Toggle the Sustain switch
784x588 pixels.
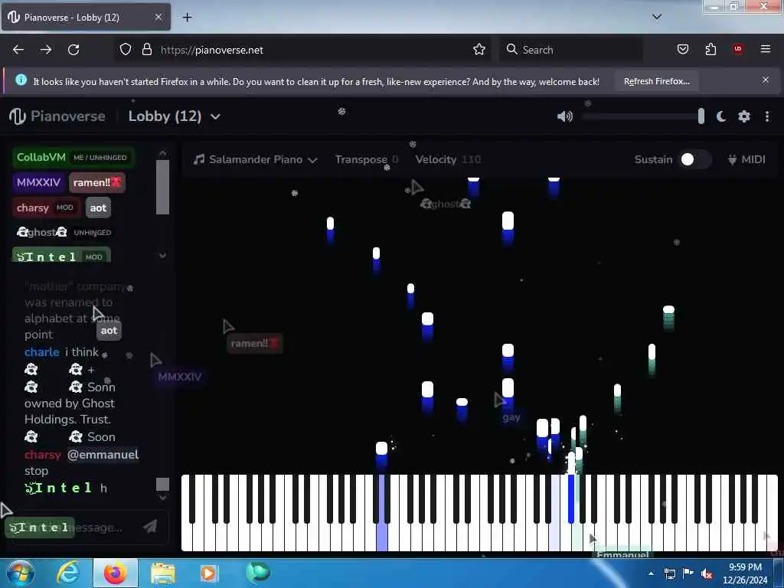(x=694, y=159)
